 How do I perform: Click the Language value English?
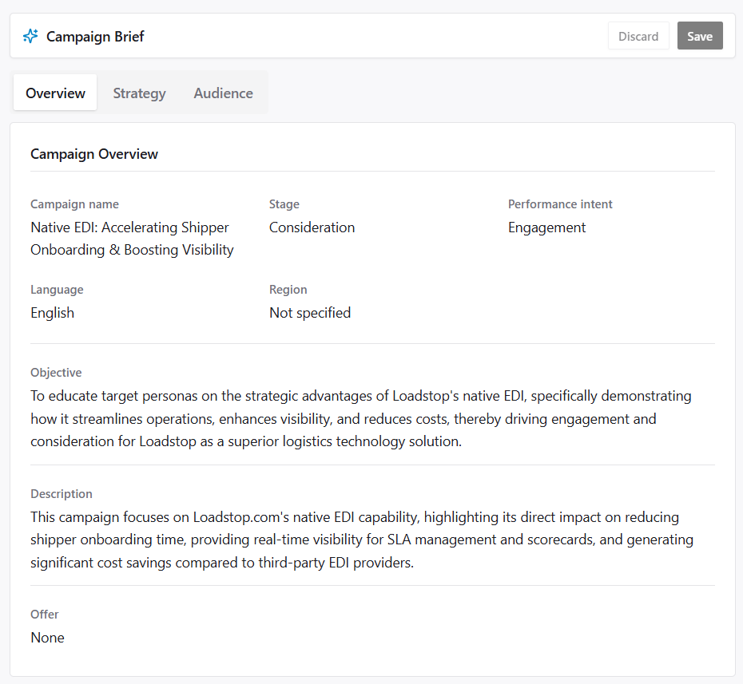point(52,313)
